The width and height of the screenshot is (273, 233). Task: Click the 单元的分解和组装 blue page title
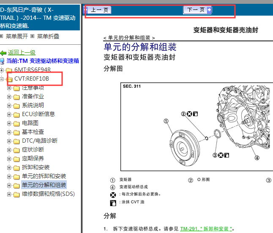(x=140, y=47)
